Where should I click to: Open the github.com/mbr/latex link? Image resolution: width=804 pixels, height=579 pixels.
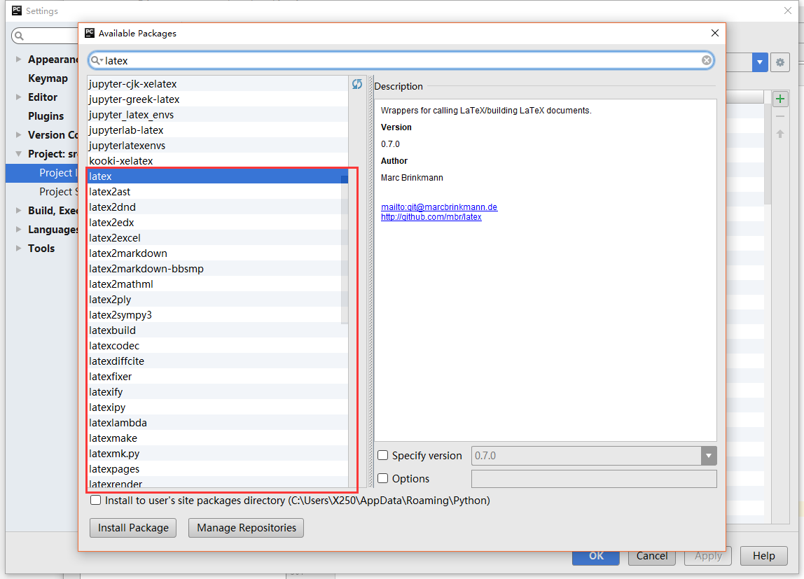[431, 217]
